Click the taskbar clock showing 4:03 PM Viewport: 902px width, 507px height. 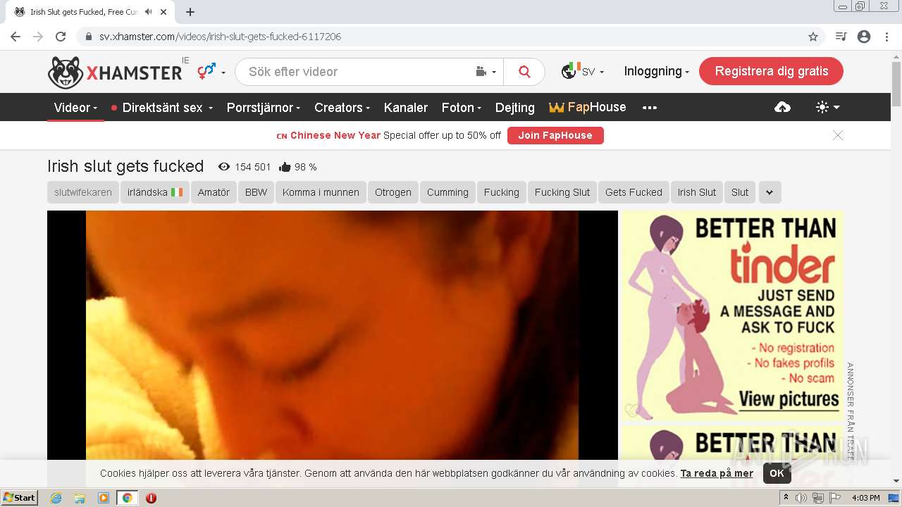(x=866, y=498)
